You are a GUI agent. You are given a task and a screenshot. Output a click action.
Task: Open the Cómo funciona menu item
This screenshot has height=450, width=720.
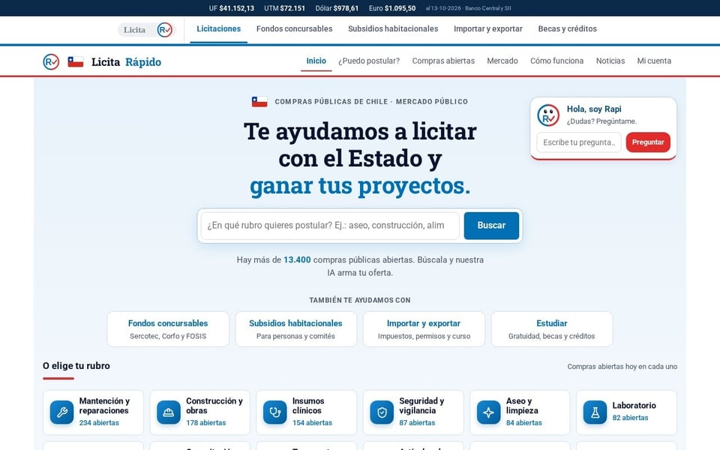tap(557, 61)
